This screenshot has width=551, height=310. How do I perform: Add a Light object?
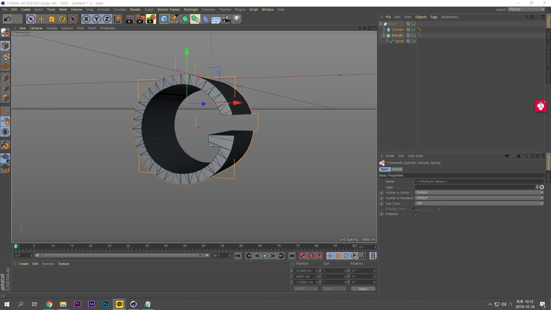[237, 19]
